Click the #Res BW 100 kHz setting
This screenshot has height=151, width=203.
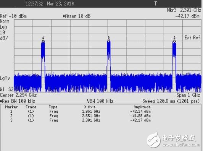click(x=18, y=101)
